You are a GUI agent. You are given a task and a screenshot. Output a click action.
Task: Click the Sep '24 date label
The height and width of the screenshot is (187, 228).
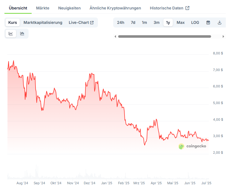[x=39, y=183]
